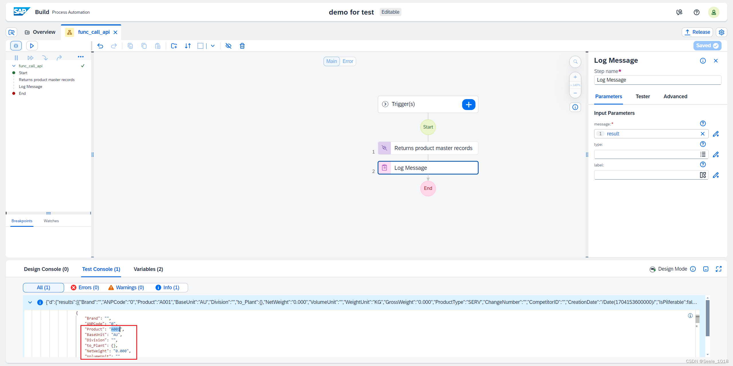Click the message field expression editor pencil
Image resolution: width=733 pixels, height=366 pixels.
[716, 134]
